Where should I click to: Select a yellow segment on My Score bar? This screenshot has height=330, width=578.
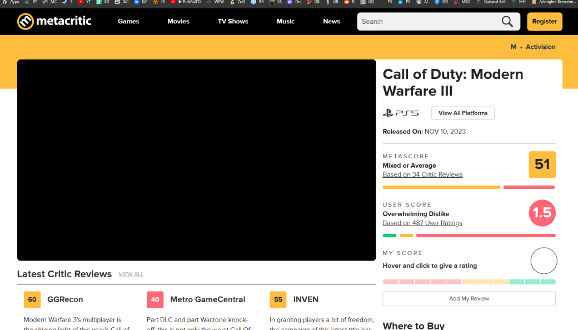(x=485, y=282)
